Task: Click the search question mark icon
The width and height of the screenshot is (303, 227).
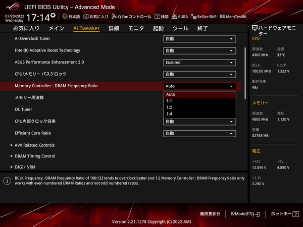Action: click(x=157, y=17)
